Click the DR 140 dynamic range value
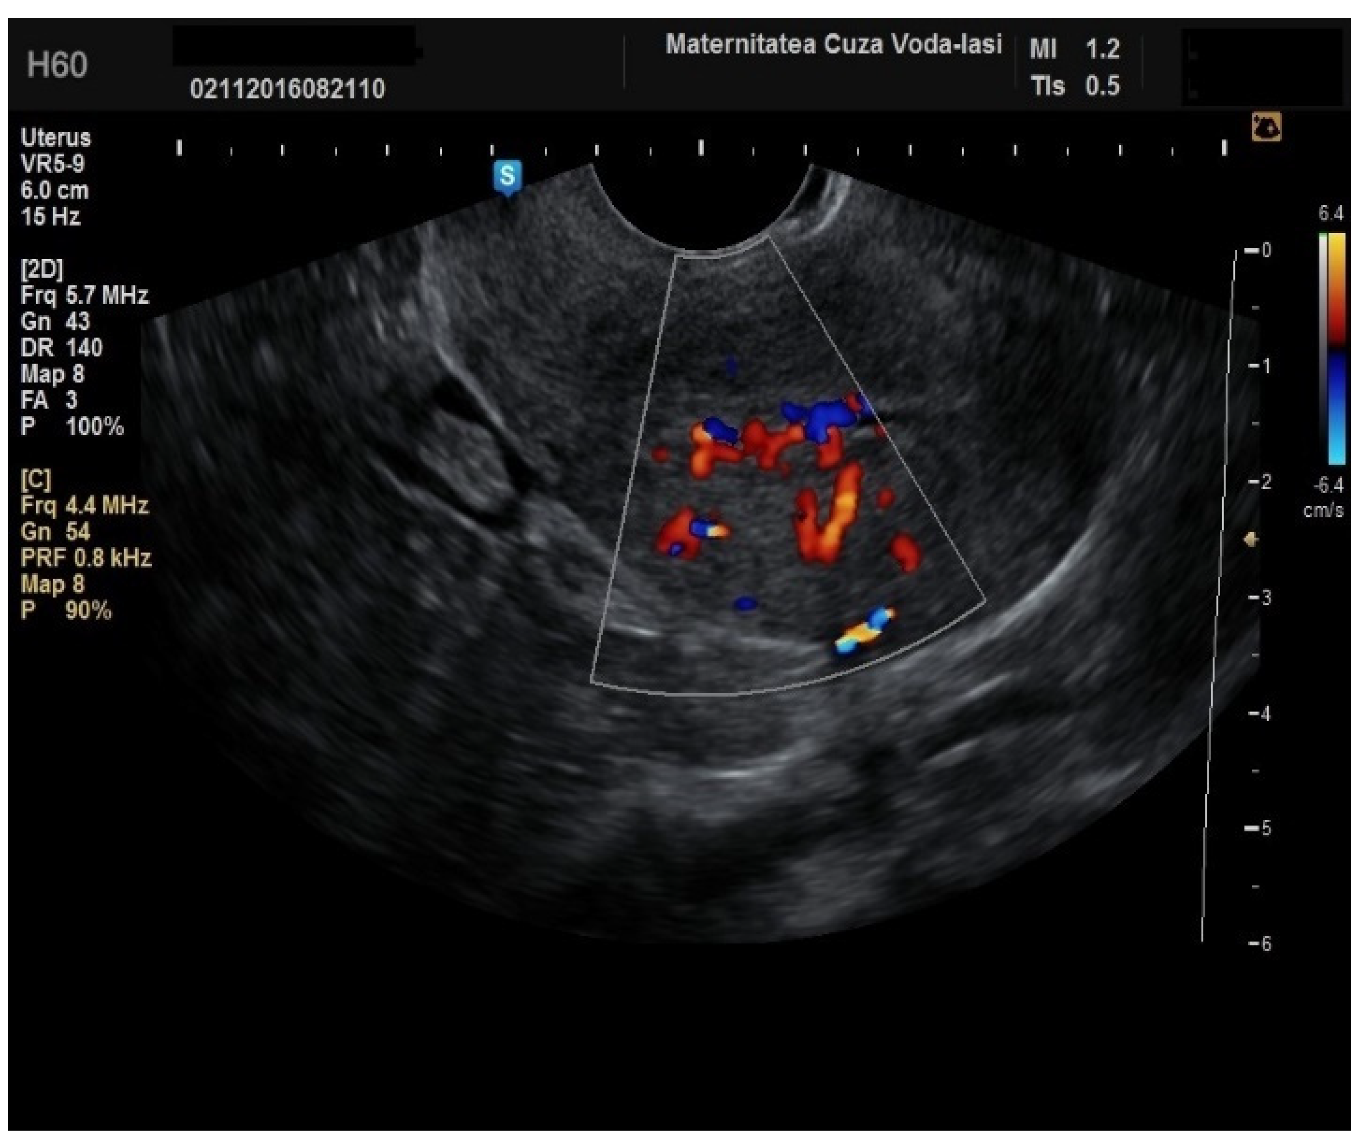Viewport: 1365px width, 1144px height. click(x=61, y=348)
